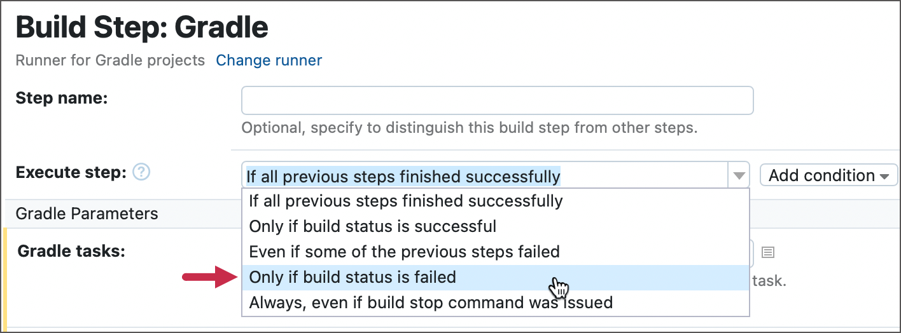This screenshot has height=333, width=901.
Task: Click the 'Gradle tasks:' label
Action: pos(71,251)
